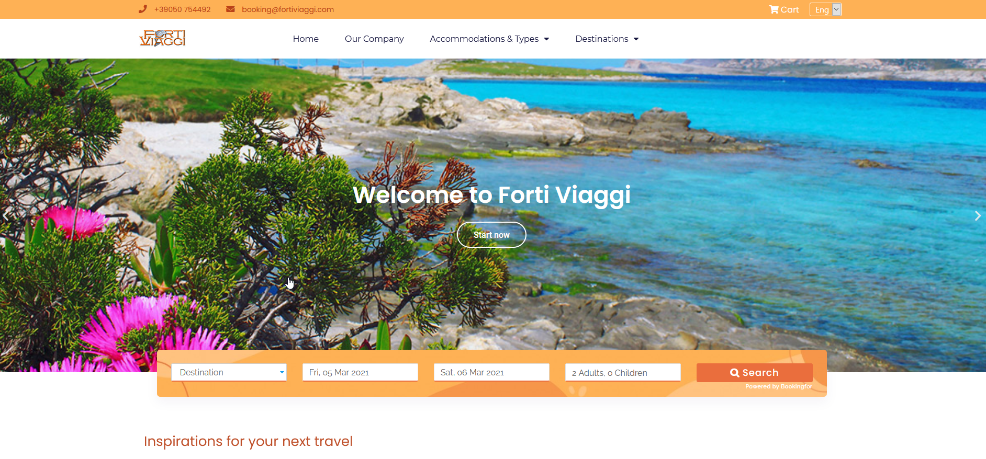
Task: Click the phone icon in the top bar
Action: click(142, 9)
